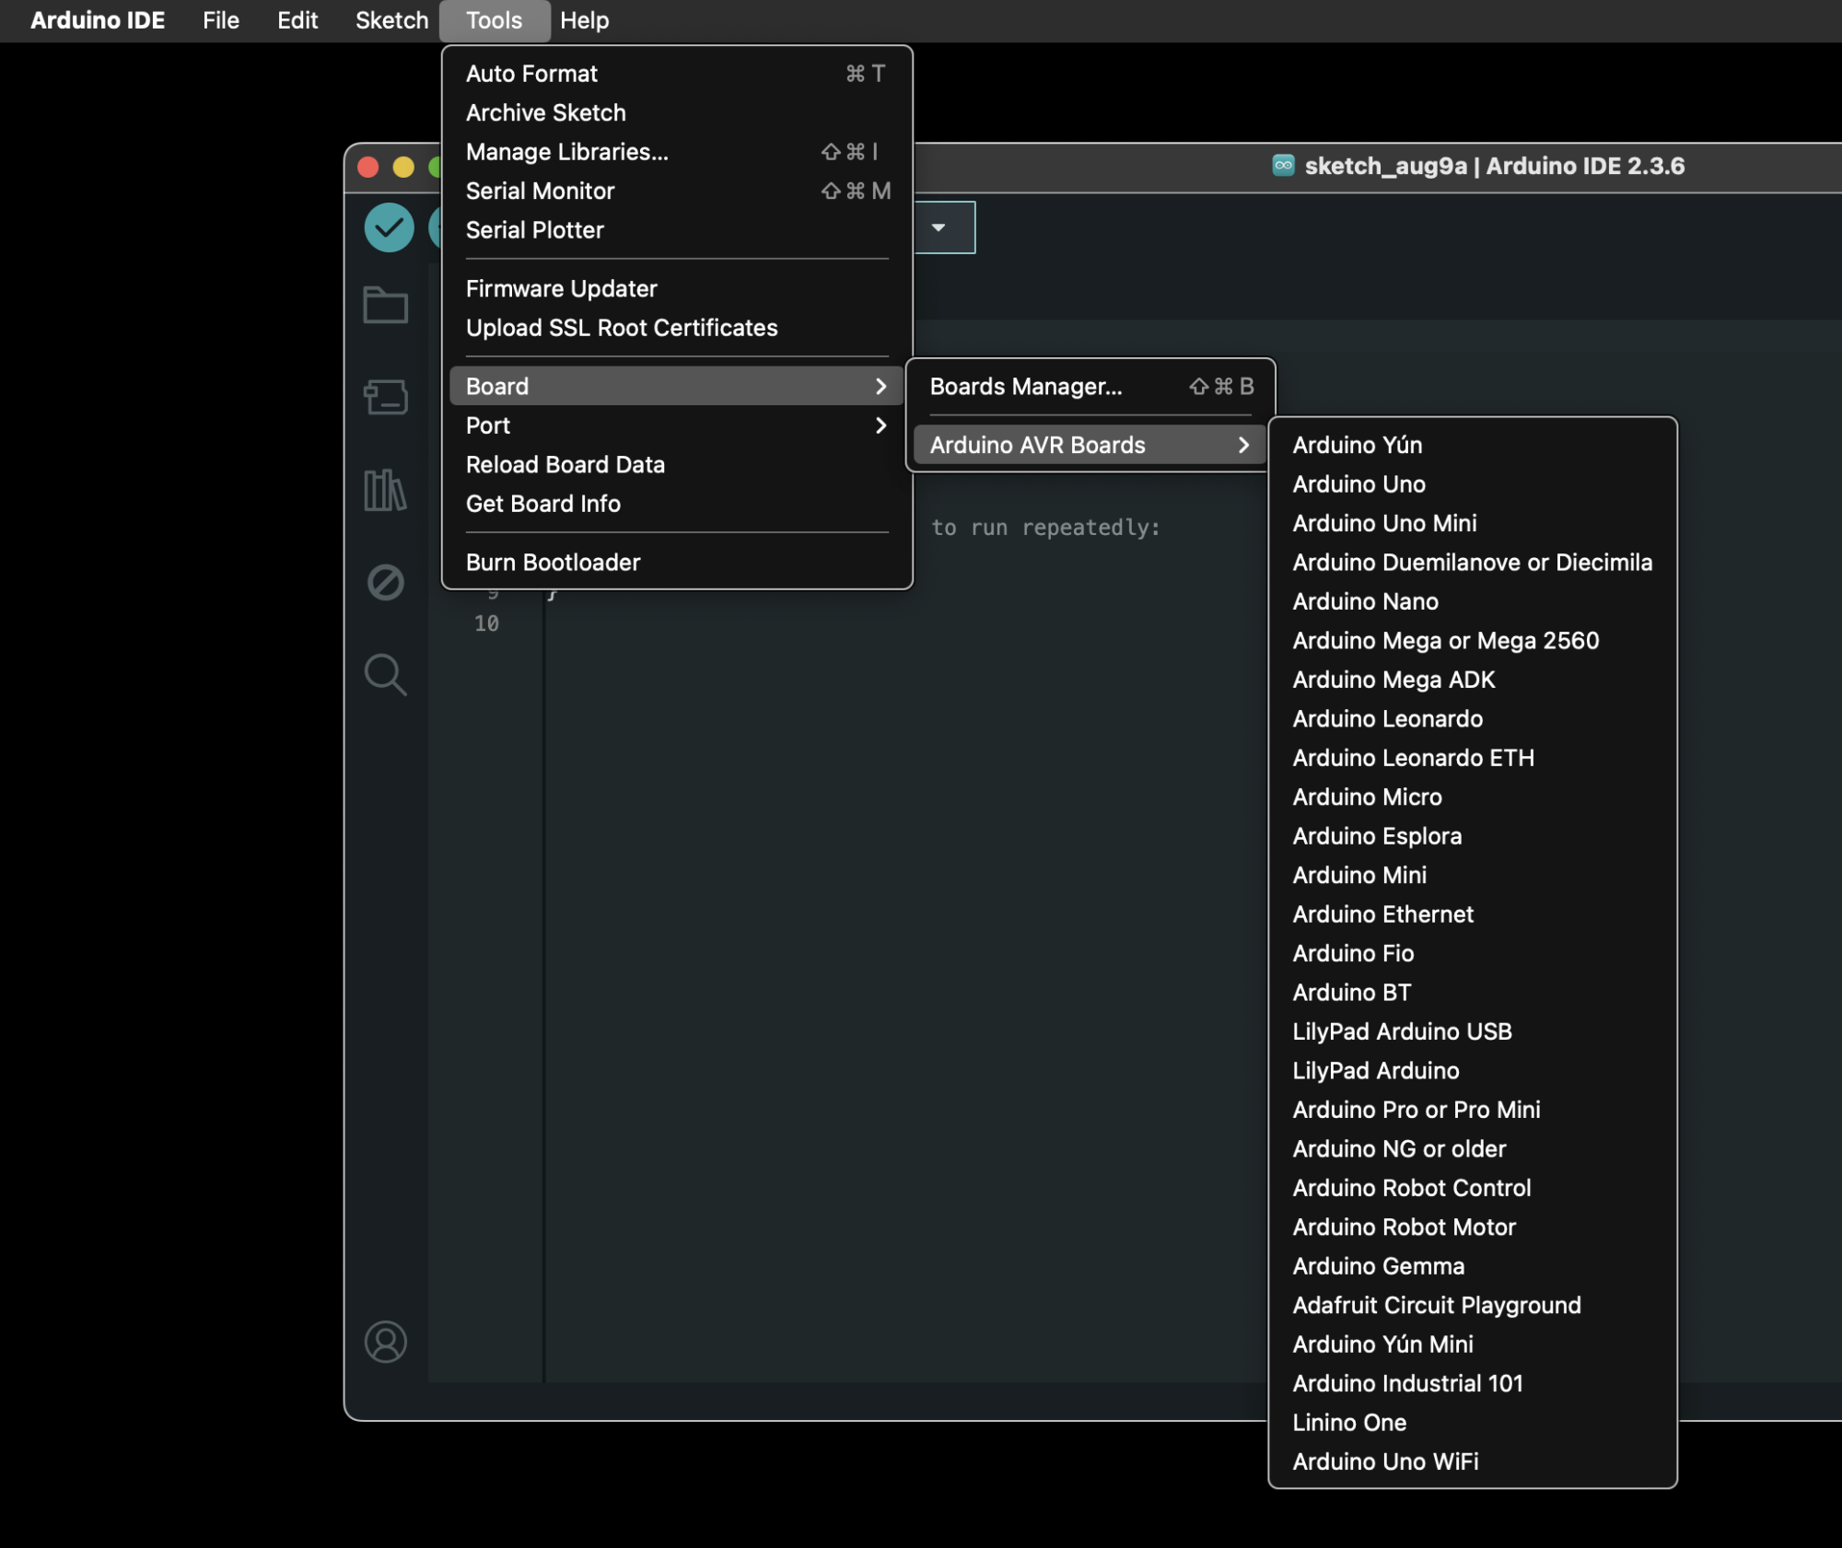Select Arduino Ethernet board
The image size is (1842, 1548).
[x=1472, y=914]
